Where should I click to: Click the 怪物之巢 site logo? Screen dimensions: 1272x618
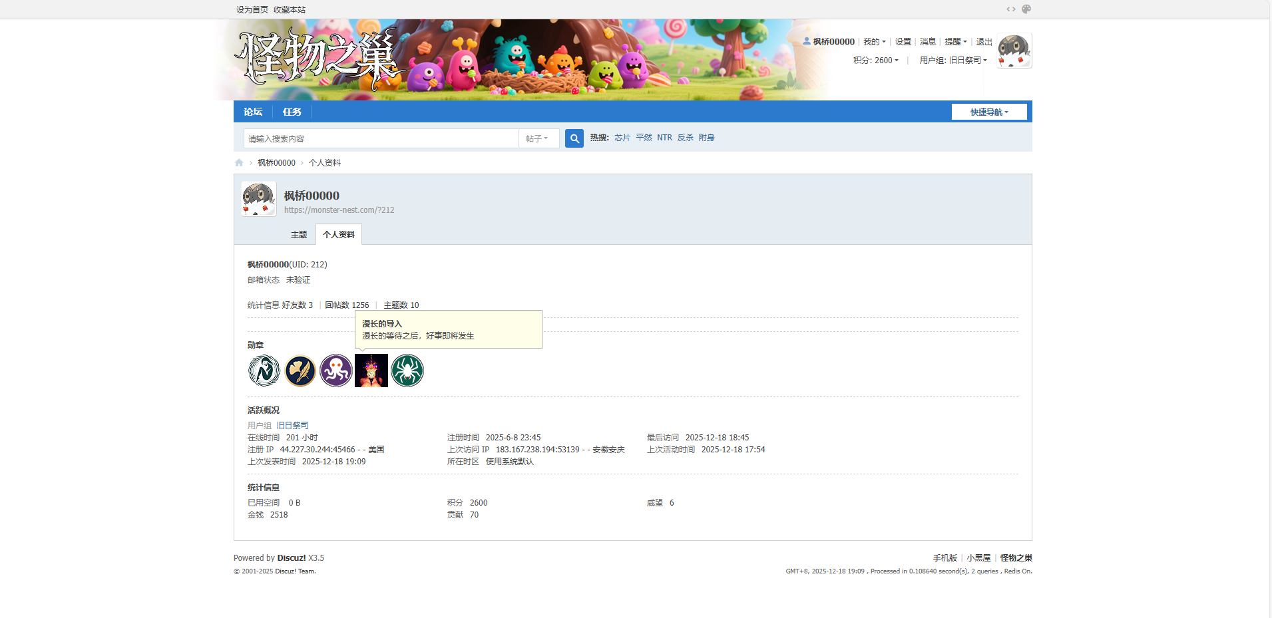pyautogui.click(x=319, y=60)
